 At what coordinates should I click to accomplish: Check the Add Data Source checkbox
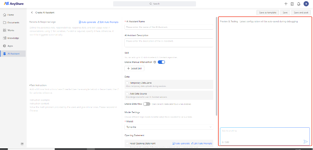click(x=127, y=94)
